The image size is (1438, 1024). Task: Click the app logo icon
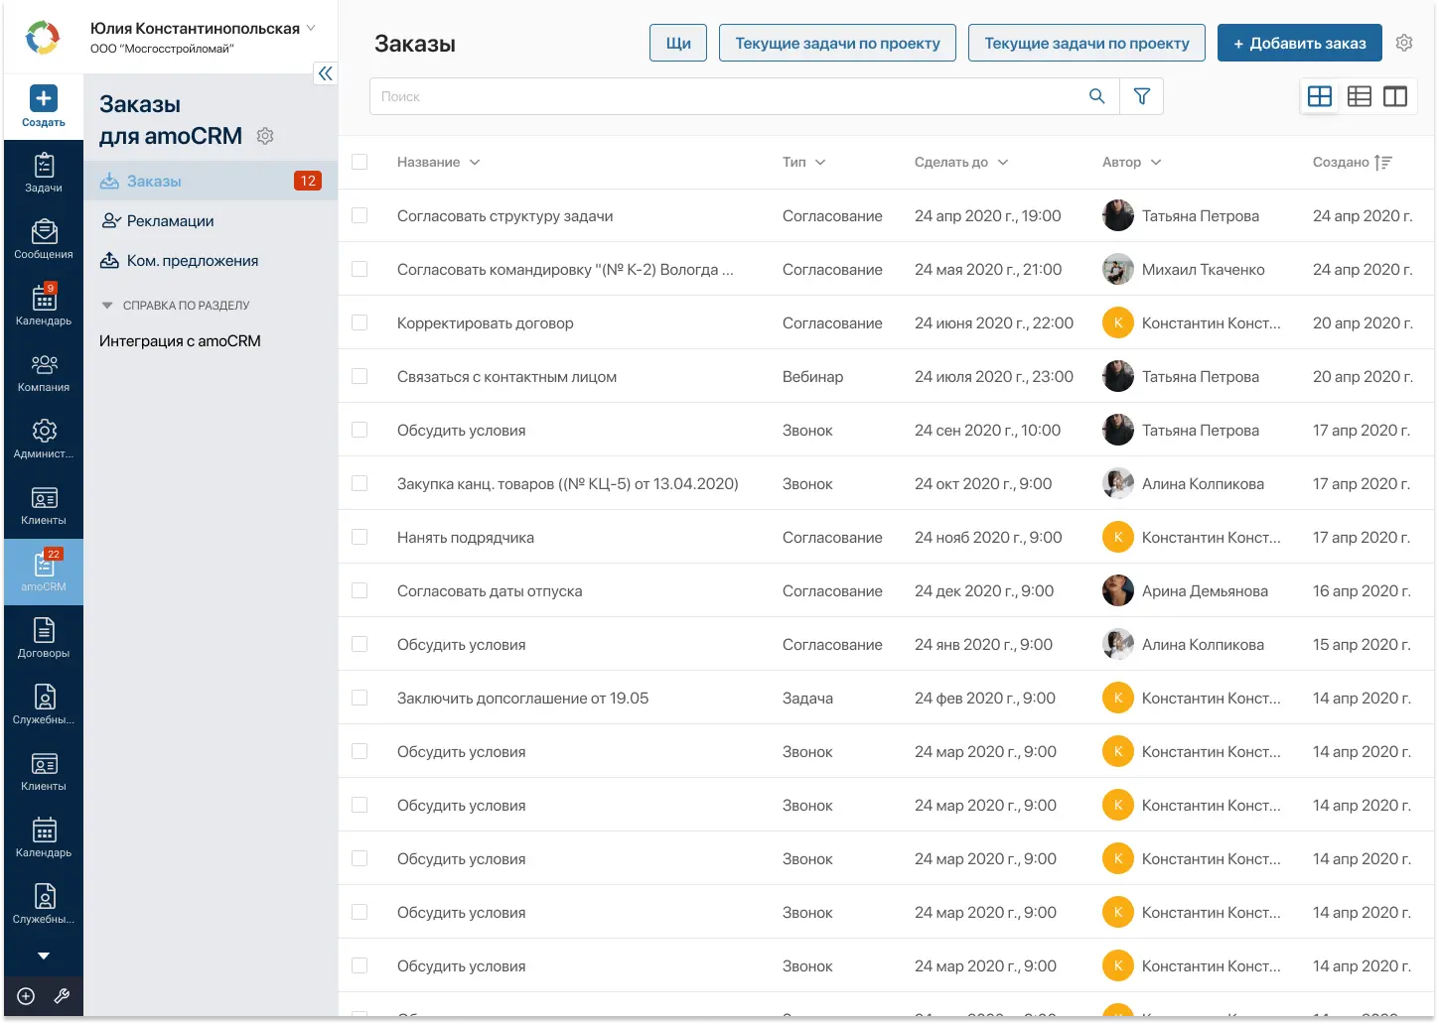pos(43,38)
